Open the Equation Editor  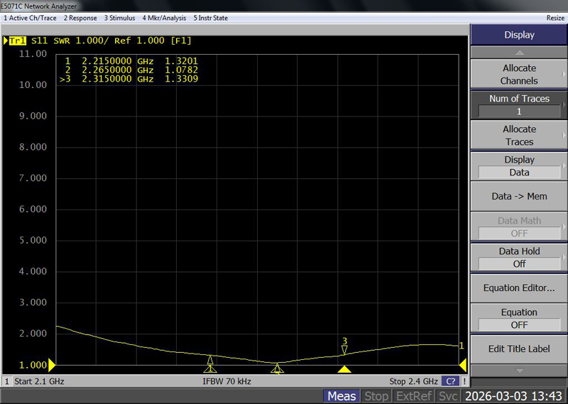[x=519, y=288]
